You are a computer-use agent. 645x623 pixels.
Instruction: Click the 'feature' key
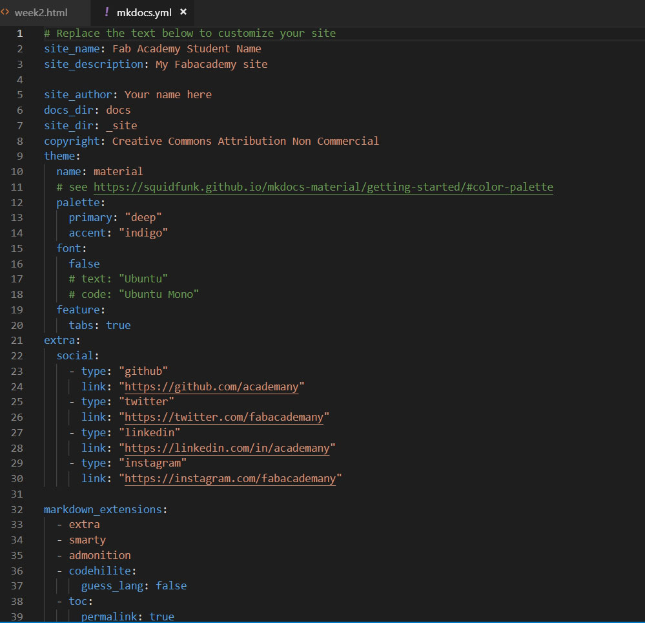(77, 310)
